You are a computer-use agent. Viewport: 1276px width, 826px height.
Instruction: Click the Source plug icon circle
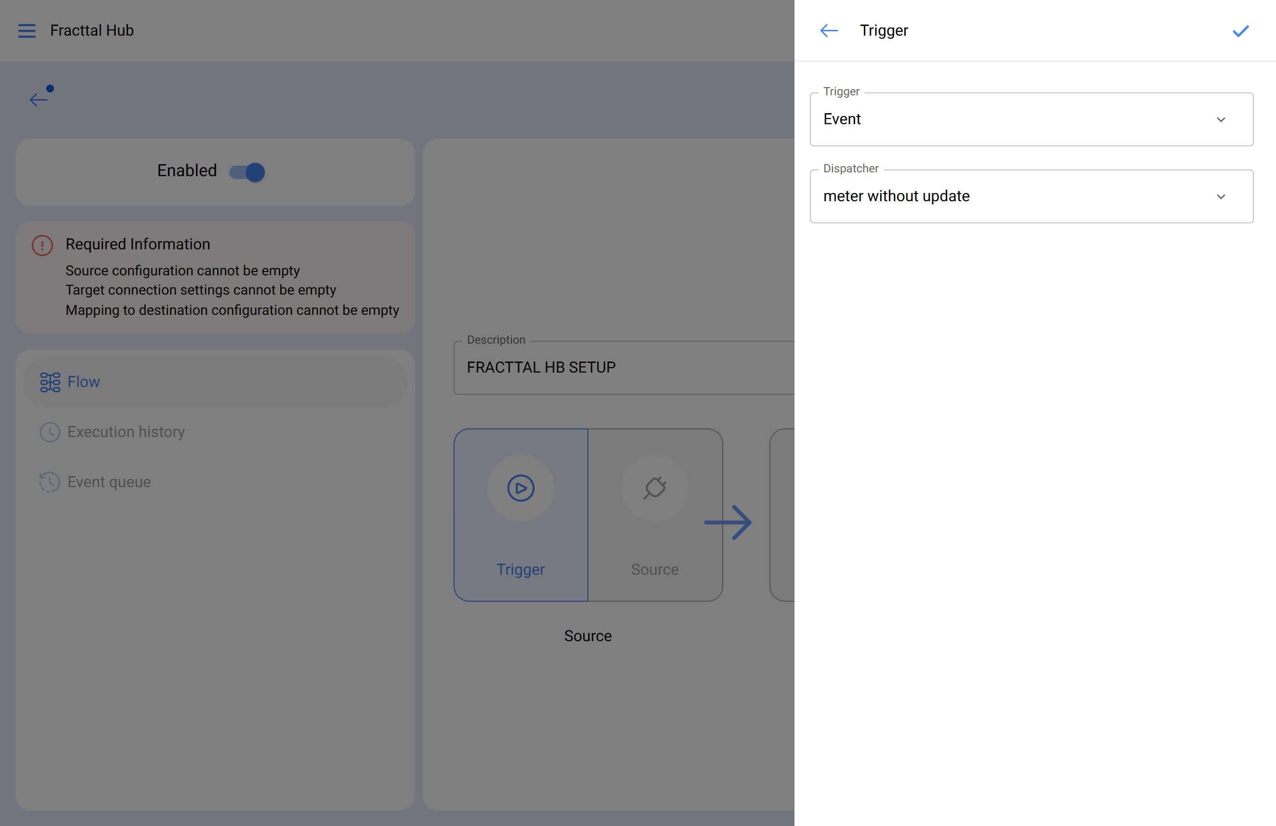click(655, 488)
